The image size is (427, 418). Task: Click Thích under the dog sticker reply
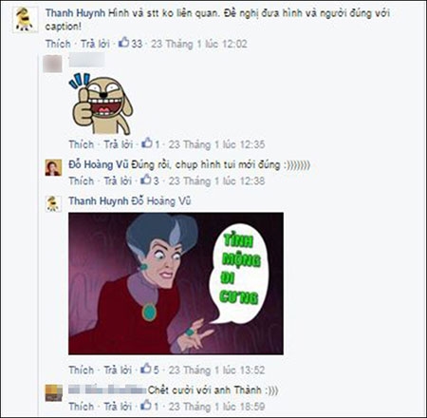(82, 144)
